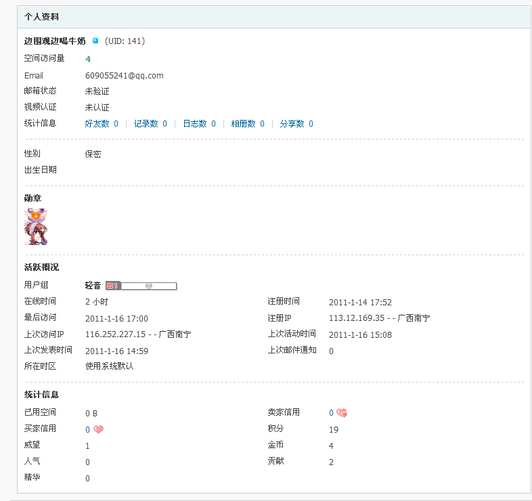Click the 活跃概况 section heading
532x501 pixels.
tap(41, 267)
